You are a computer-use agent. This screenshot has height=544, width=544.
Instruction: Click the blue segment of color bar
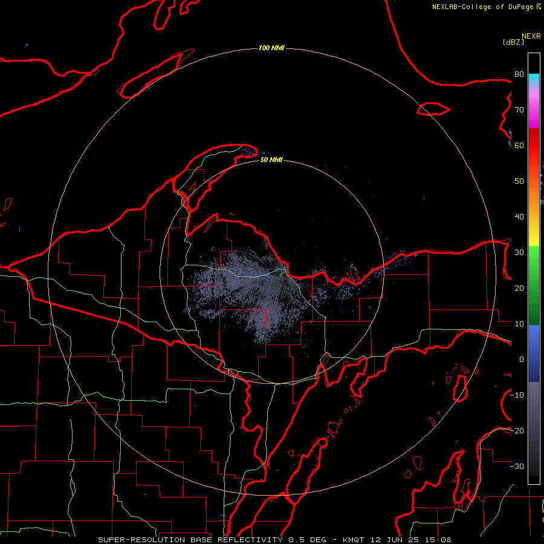click(x=534, y=353)
